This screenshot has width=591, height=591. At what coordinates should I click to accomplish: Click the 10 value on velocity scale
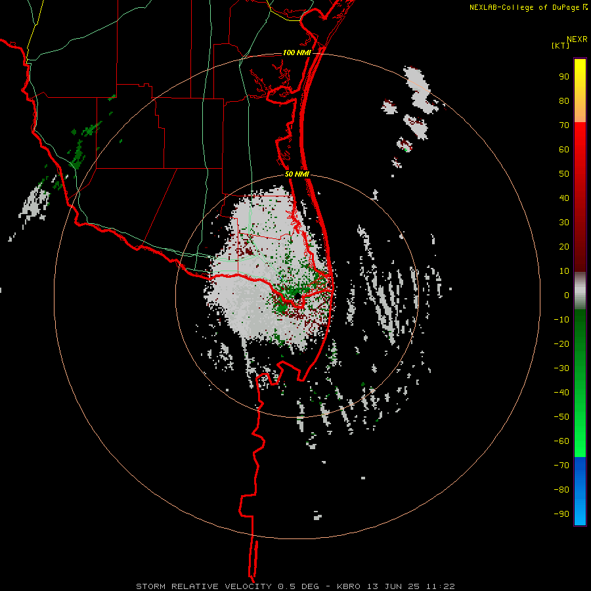pyautogui.click(x=564, y=271)
